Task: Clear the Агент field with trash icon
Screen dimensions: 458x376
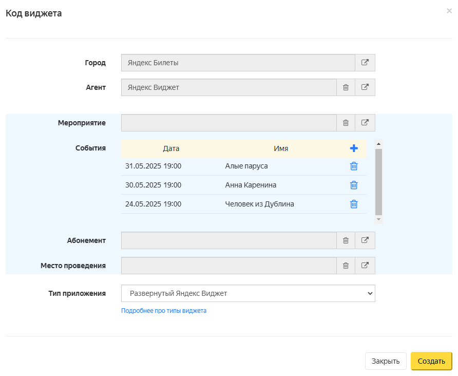Action: pyautogui.click(x=346, y=87)
